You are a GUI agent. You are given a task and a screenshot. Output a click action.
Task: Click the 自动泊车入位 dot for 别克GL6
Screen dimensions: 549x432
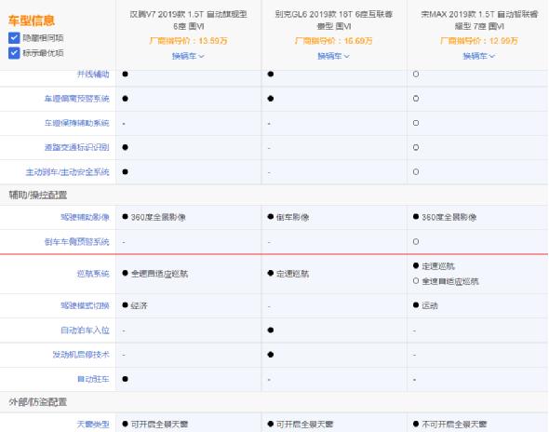[x=270, y=330]
